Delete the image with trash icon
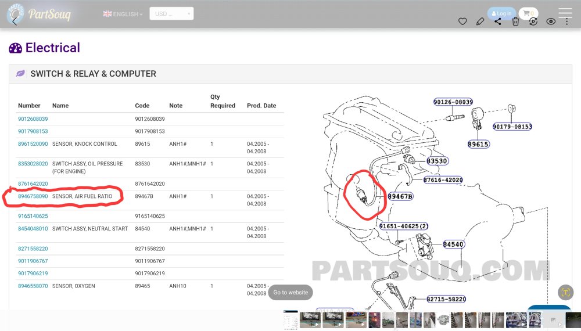This screenshot has width=581, height=331. pyautogui.click(x=515, y=21)
